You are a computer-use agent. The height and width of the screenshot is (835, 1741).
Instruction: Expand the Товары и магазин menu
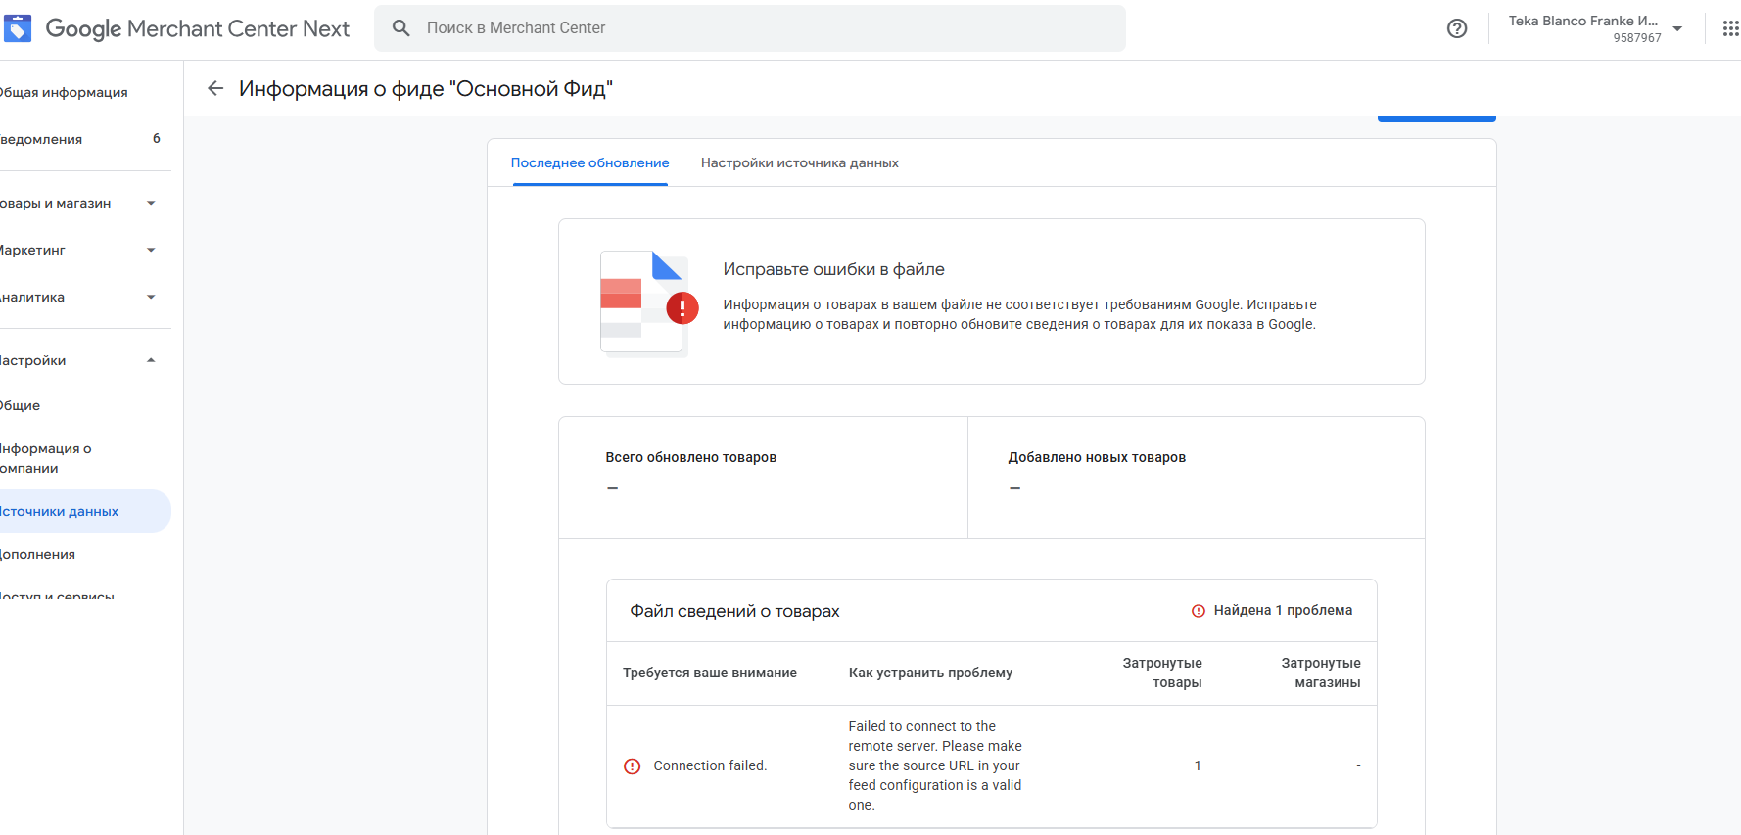[x=151, y=204]
